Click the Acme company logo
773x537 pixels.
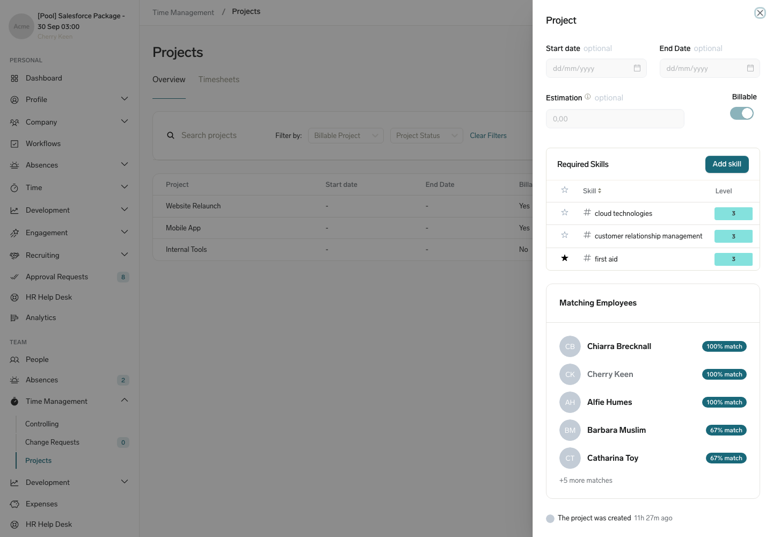tap(21, 26)
